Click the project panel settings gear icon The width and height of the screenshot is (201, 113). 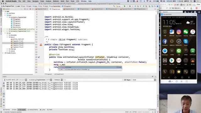(30, 9)
